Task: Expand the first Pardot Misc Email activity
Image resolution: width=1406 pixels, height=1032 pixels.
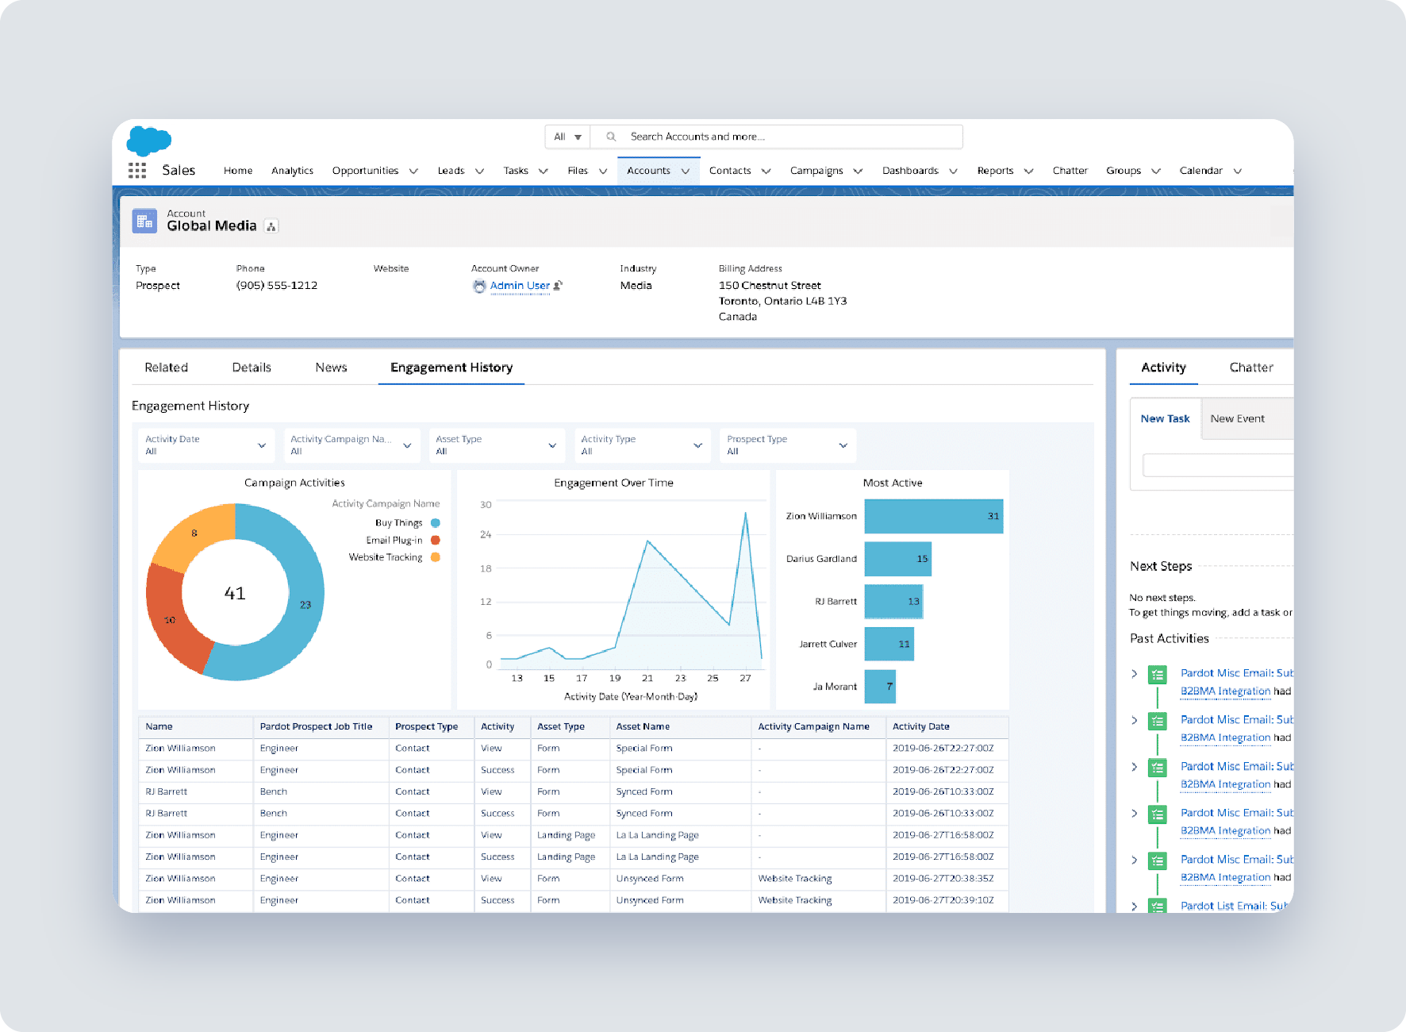Action: [x=1133, y=674]
